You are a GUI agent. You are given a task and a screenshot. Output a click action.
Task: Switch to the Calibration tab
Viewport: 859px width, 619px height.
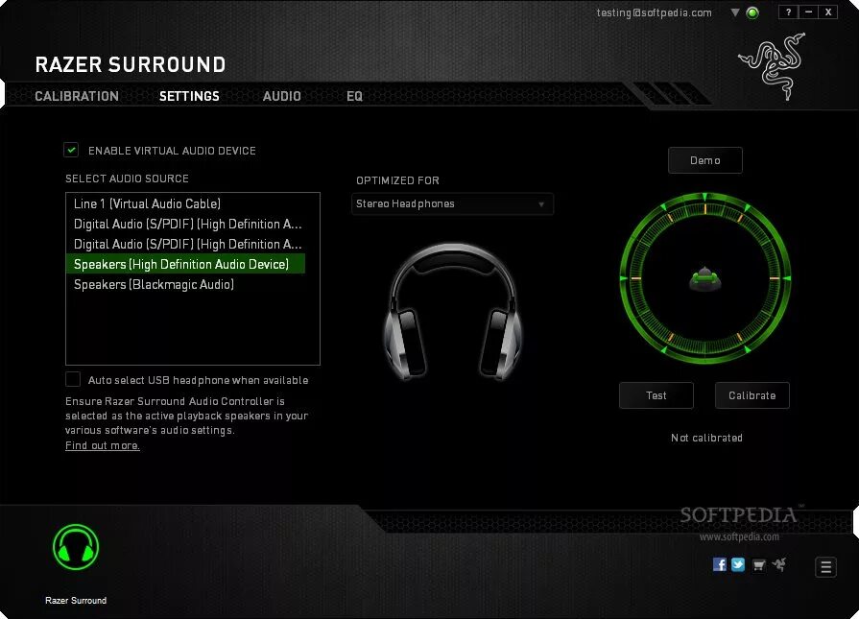point(77,96)
